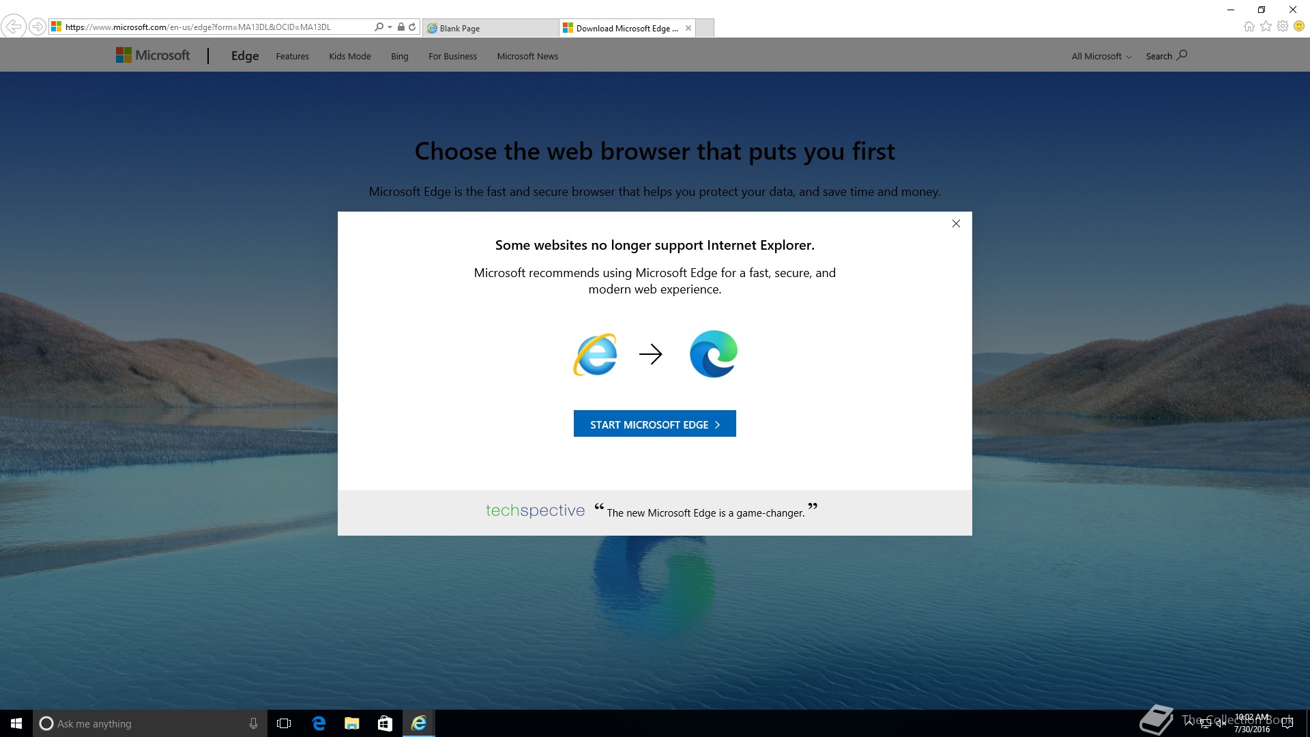This screenshot has width=1310, height=737.
Task: Click "The new Microsoft Edge is a game-changer."
Action: click(706, 512)
